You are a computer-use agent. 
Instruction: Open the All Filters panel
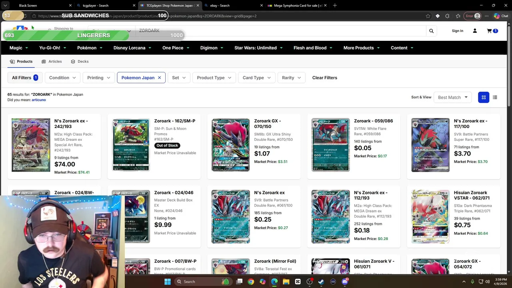(x=25, y=78)
